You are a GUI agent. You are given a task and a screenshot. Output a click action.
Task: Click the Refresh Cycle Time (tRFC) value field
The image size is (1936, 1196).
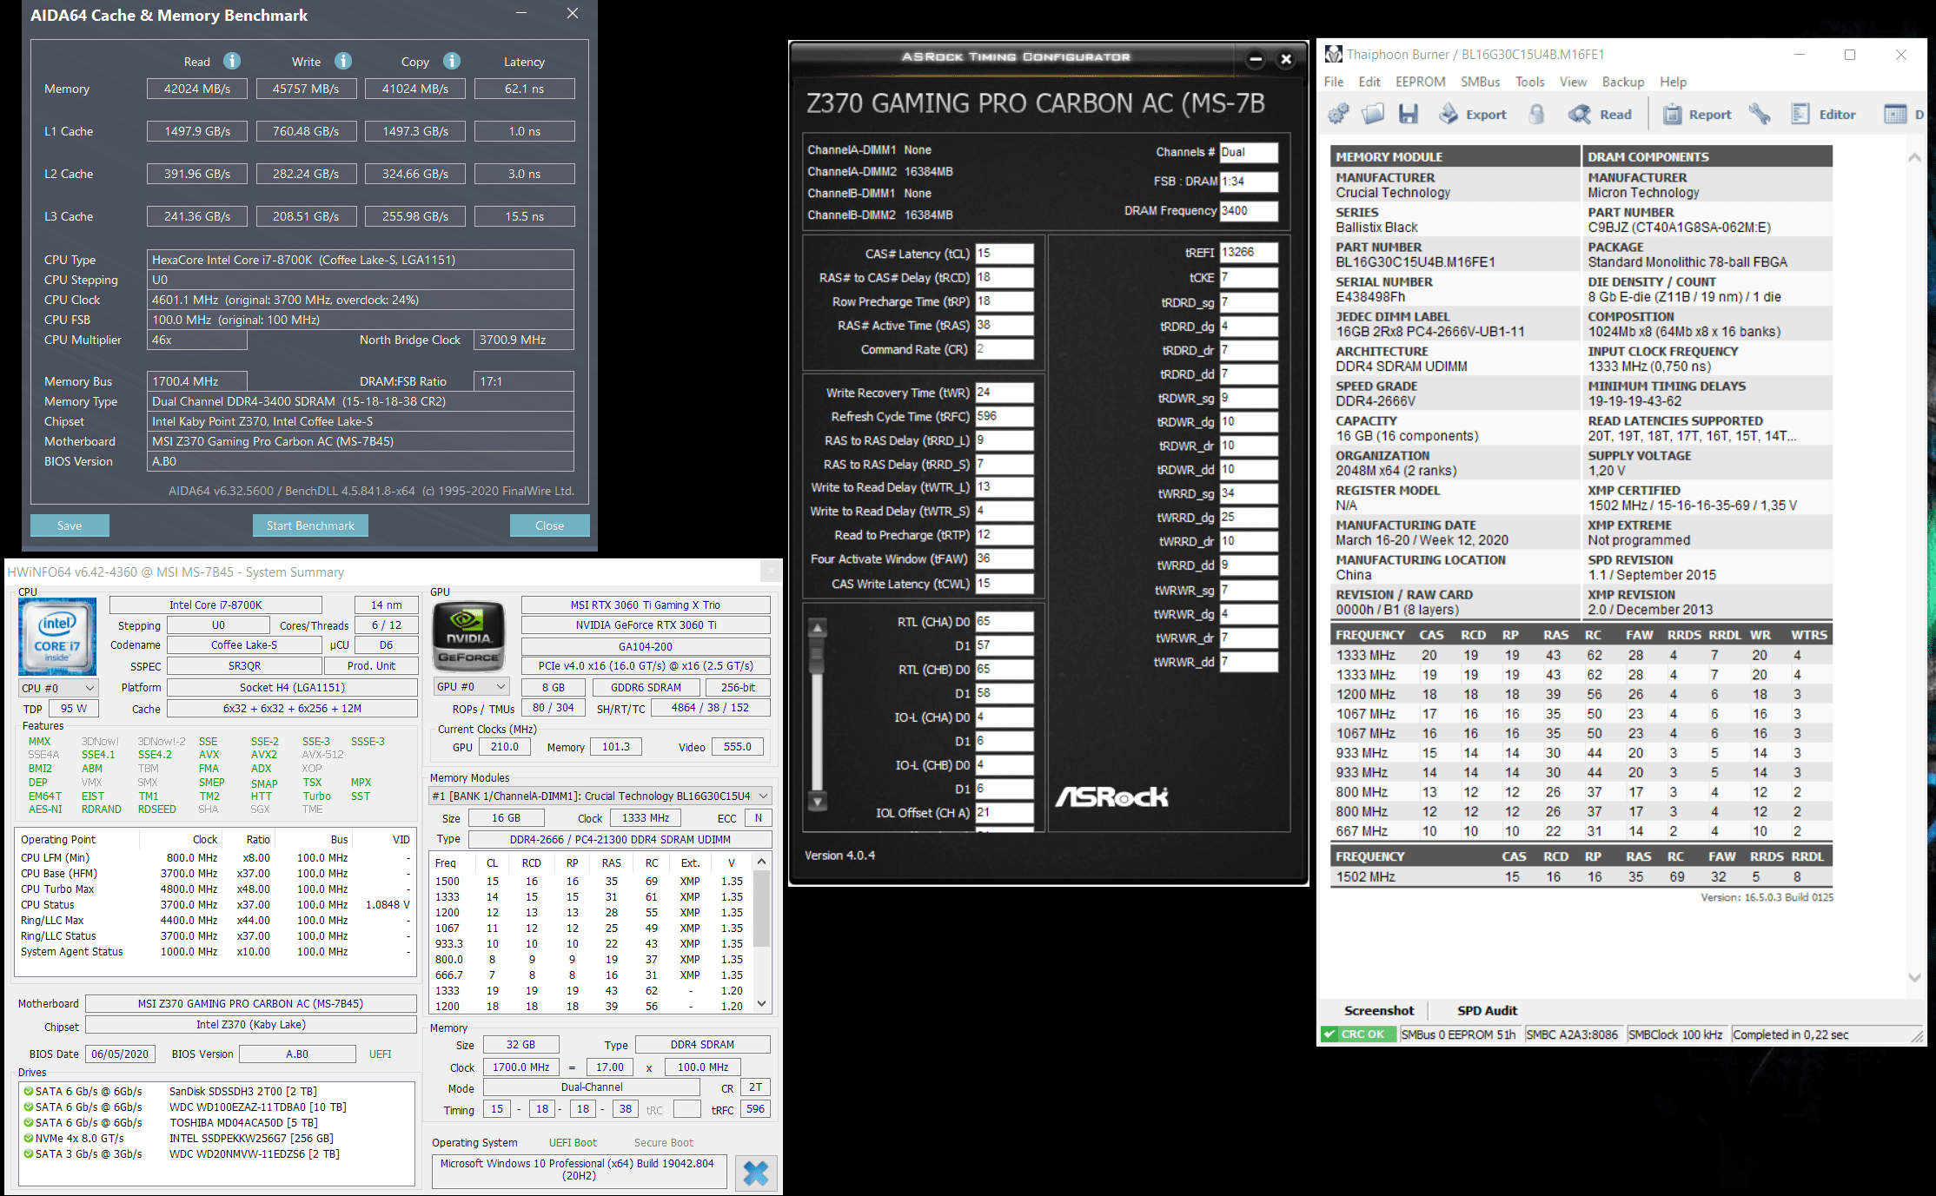[1004, 416]
